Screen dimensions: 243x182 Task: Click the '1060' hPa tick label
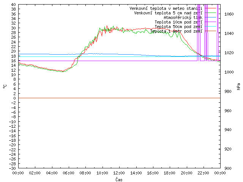click(229, 14)
